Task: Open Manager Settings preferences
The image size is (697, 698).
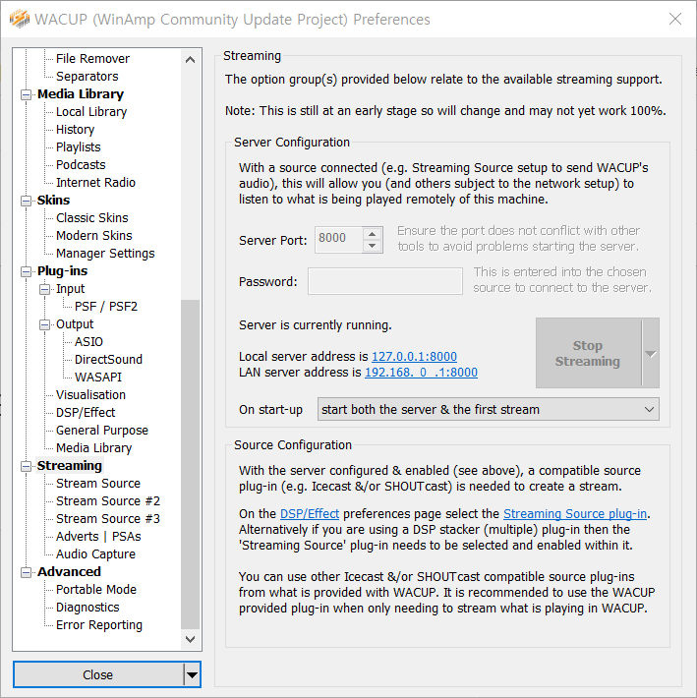Action: pyautogui.click(x=105, y=254)
